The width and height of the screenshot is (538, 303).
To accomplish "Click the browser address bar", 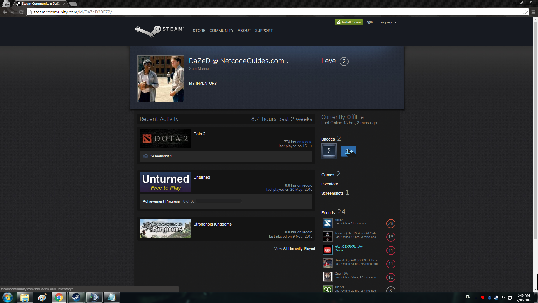I will coord(252,12).
